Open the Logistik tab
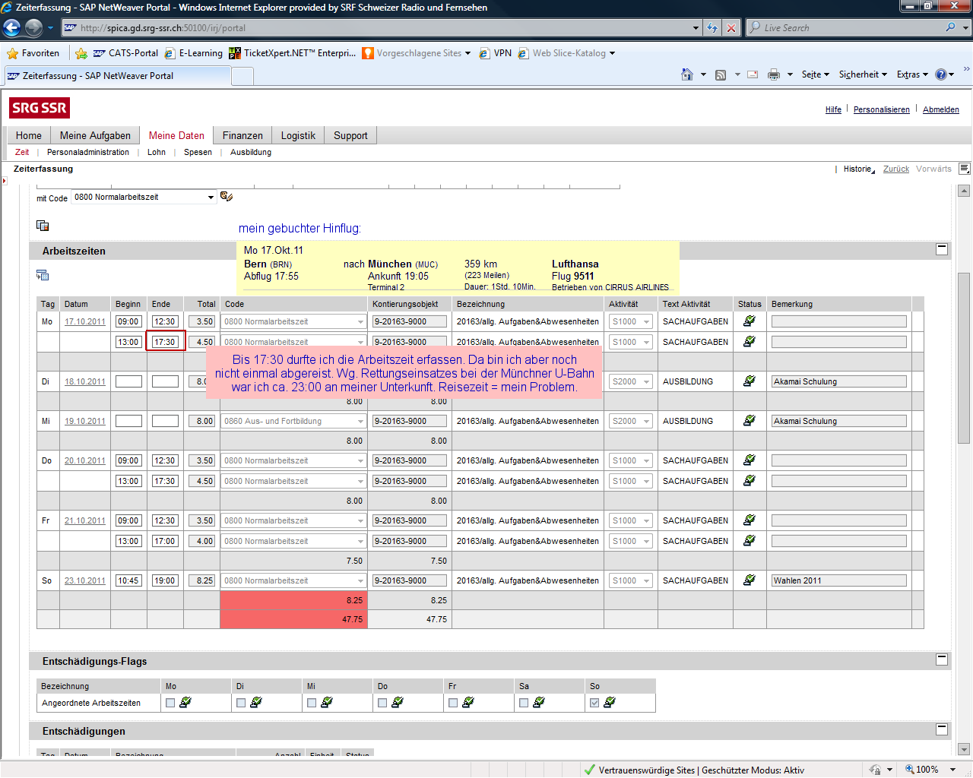973x778 pixels. click(298, 135)
